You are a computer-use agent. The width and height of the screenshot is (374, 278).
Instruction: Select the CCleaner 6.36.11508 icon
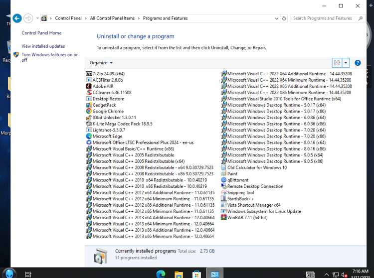(89, 92)
